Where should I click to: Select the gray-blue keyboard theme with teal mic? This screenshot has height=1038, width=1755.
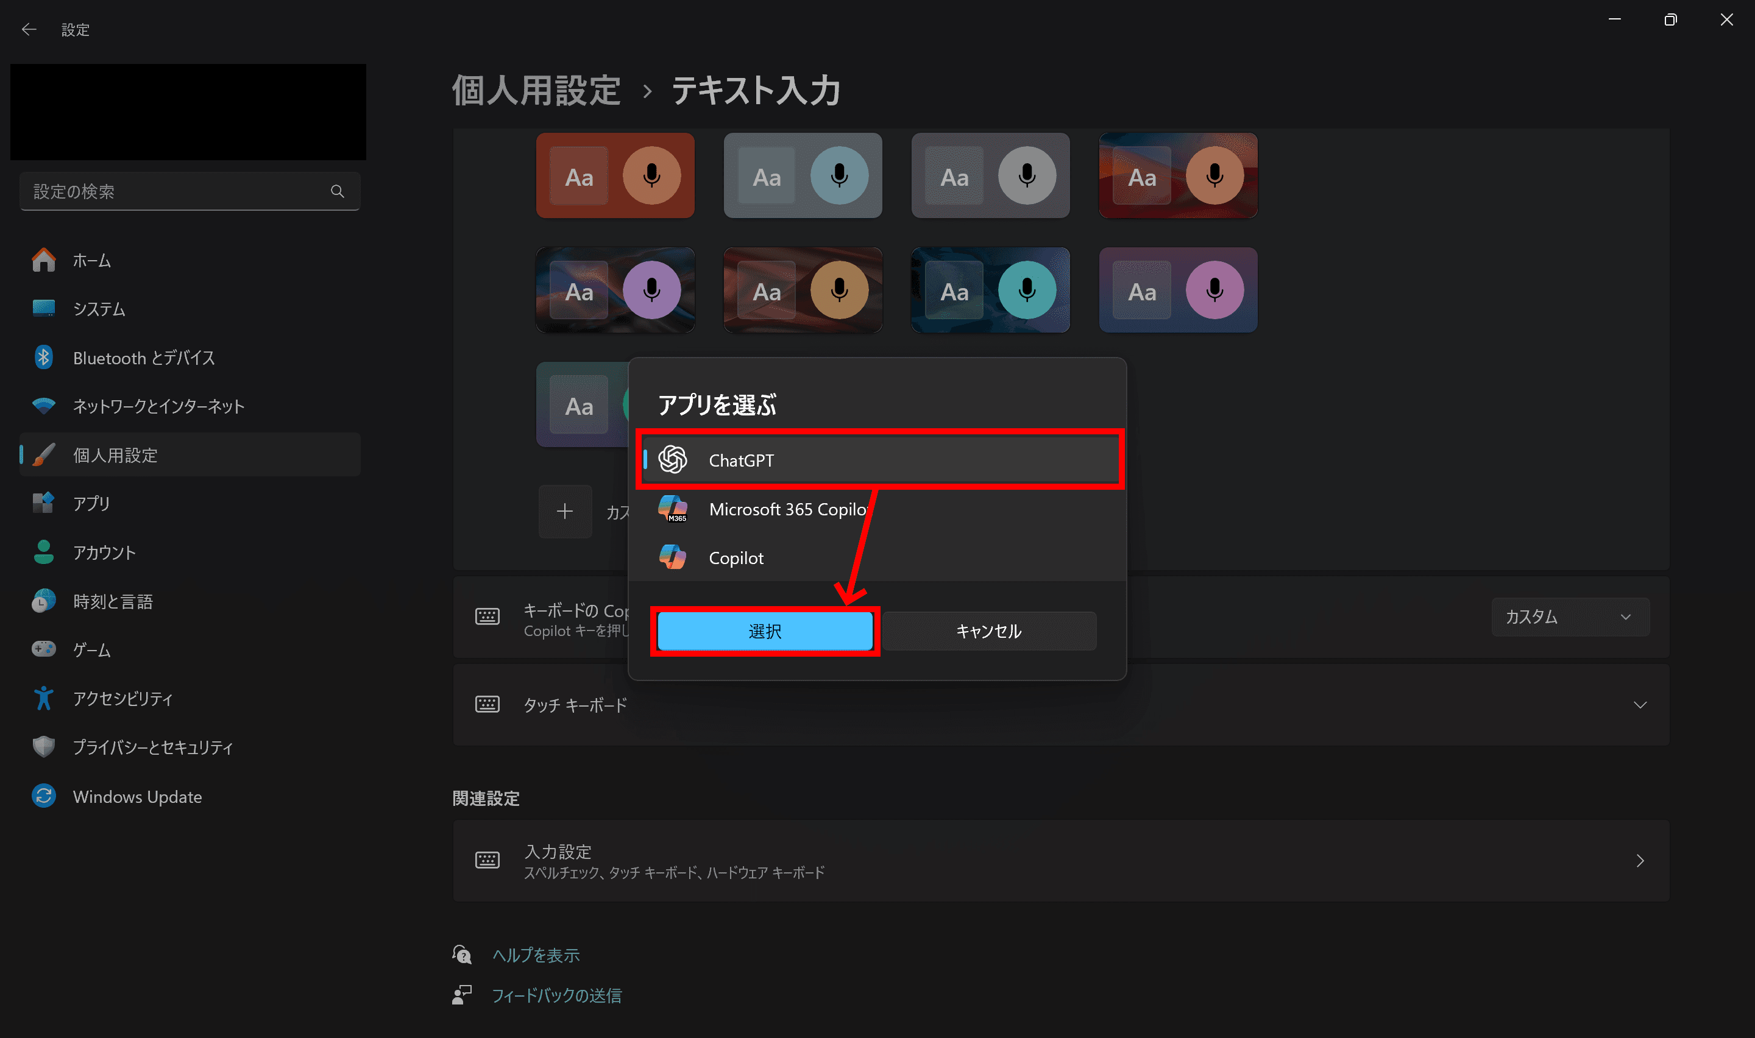803,175
